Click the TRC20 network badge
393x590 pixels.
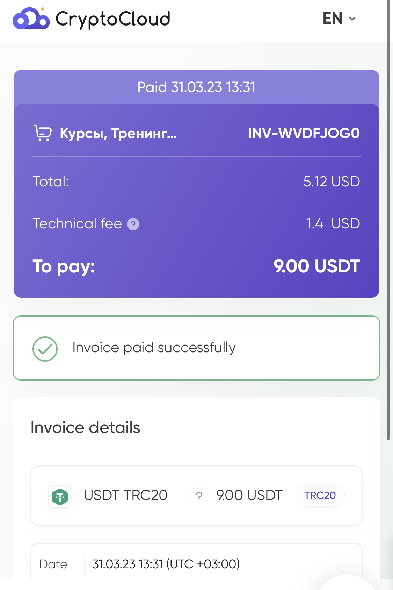pos(320,495)
